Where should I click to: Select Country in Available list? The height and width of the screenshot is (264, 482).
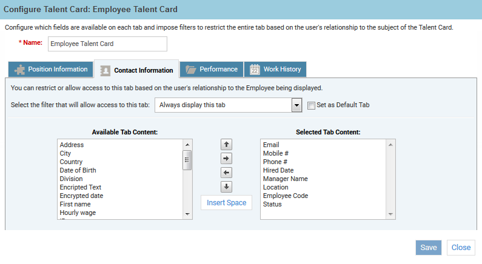point(71,162)
